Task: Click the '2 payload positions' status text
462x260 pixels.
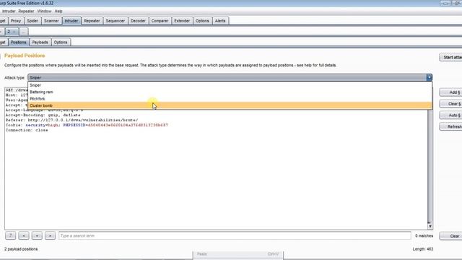Action: 21,249
